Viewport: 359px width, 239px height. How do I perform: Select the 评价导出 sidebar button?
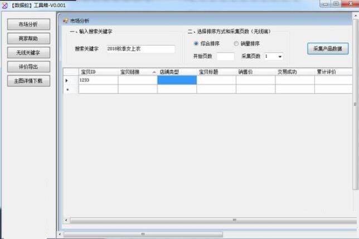tap(28, 67)
